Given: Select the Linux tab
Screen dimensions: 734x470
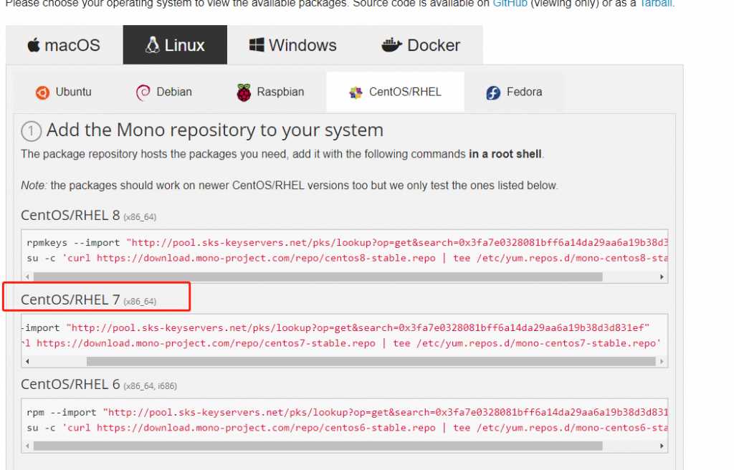Looking at the screenshot, I should pos(175,45).
